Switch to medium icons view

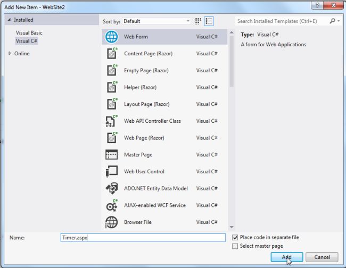pos(198,21)
